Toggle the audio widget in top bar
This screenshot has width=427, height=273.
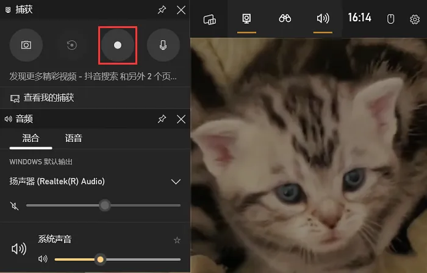click(323, 19)
